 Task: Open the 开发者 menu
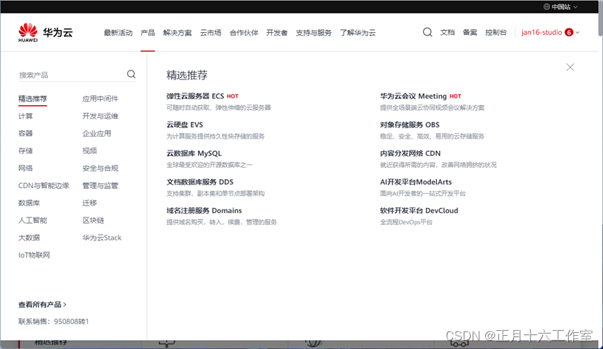click(x=277, y=33)
